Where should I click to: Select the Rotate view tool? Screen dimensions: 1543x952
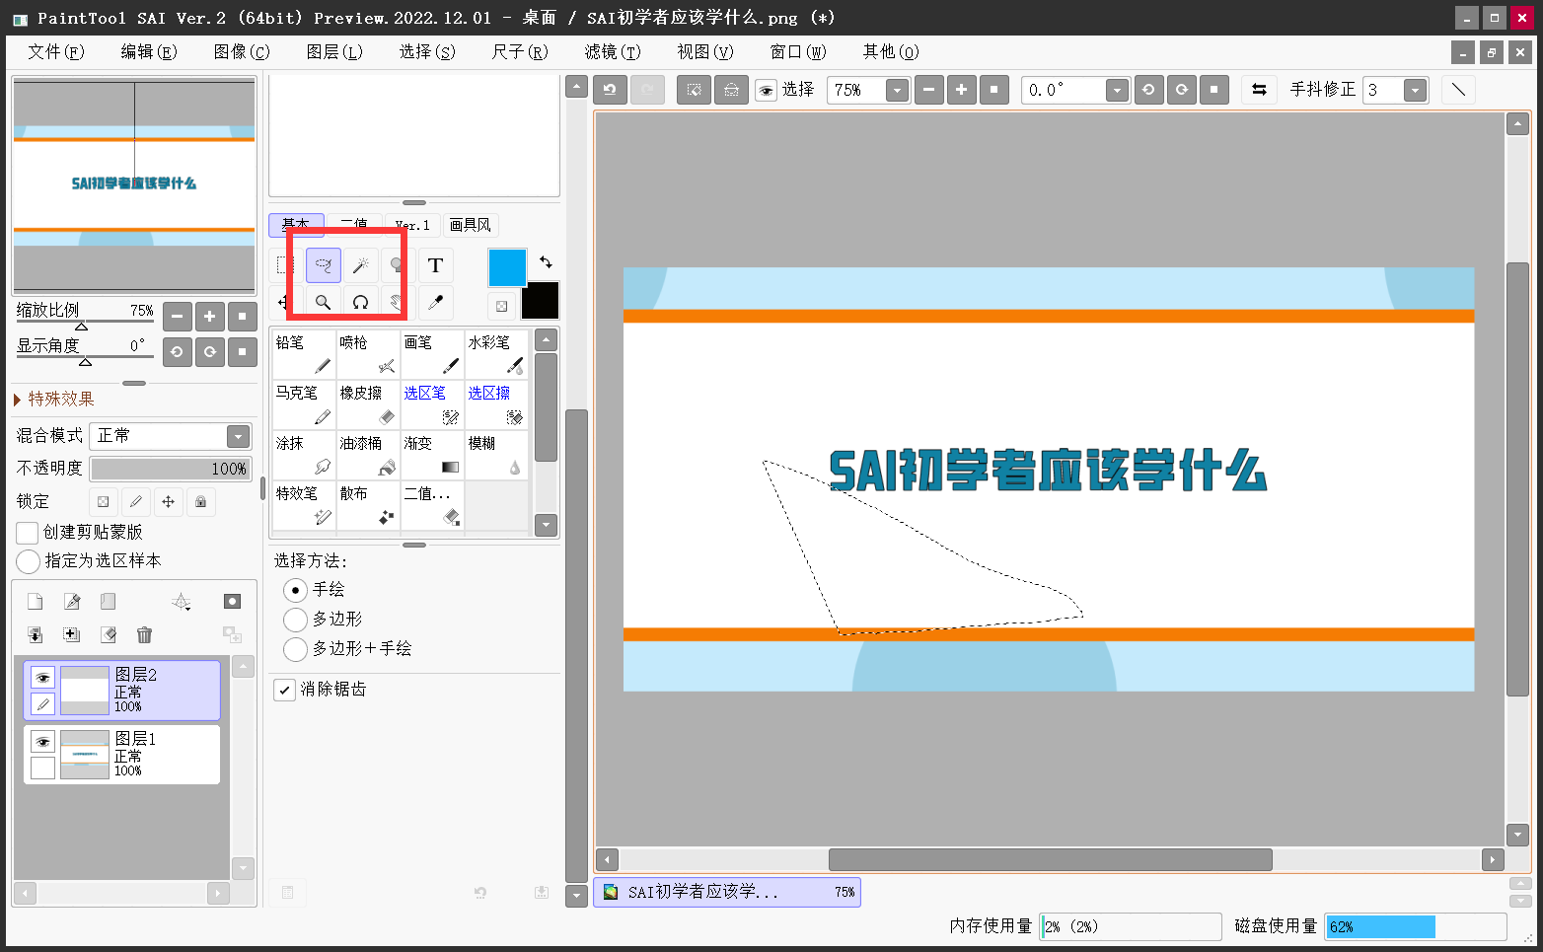pos(360,302)
